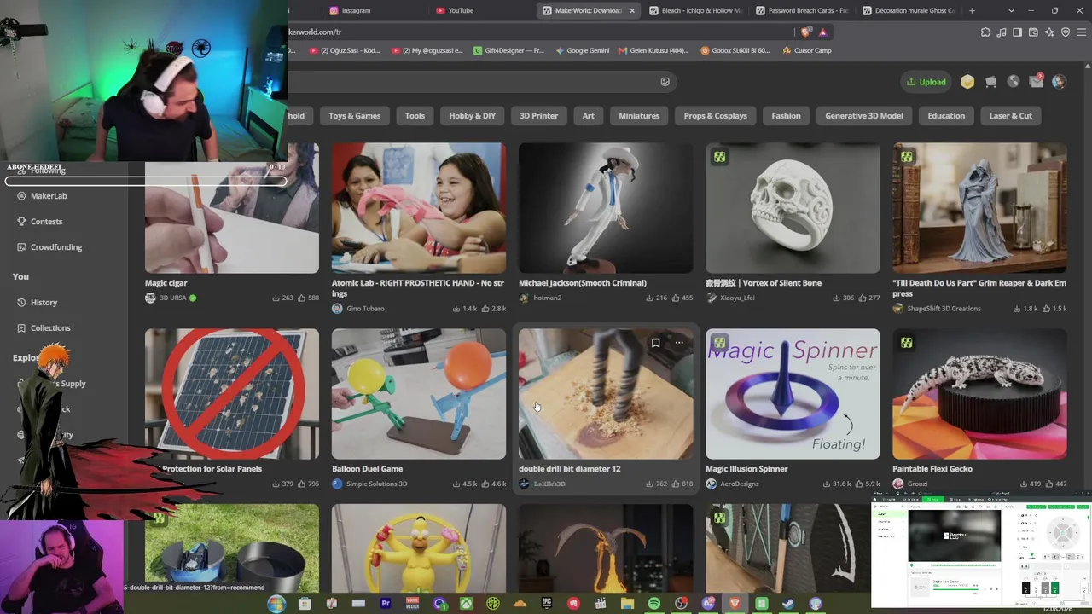This screenshot has width=1092, height=614.
Task: Switch to the Bleach - Ichigo & Hollow tab
Action: click(695, 10)
